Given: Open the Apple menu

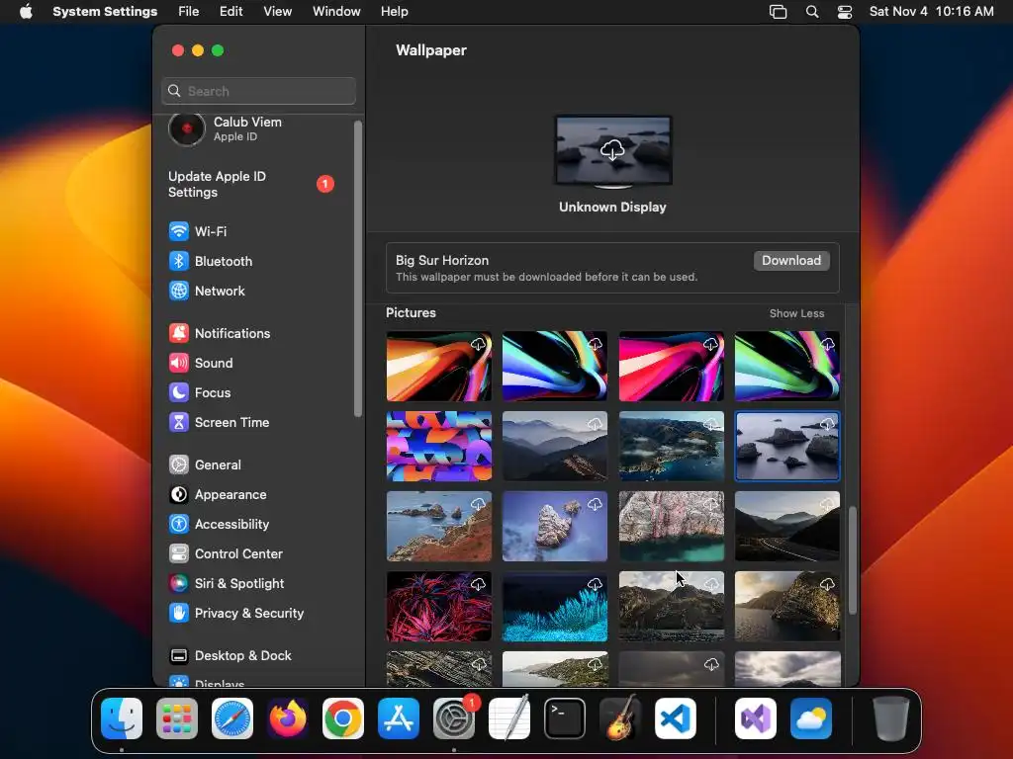Looking at the screenshot, I should click(x=26, y=12).
